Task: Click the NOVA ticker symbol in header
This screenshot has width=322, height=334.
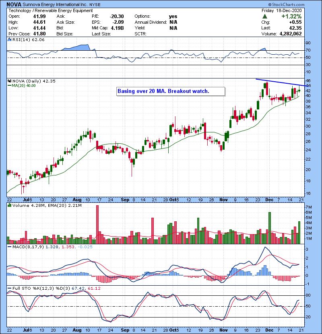Action: 14,4
